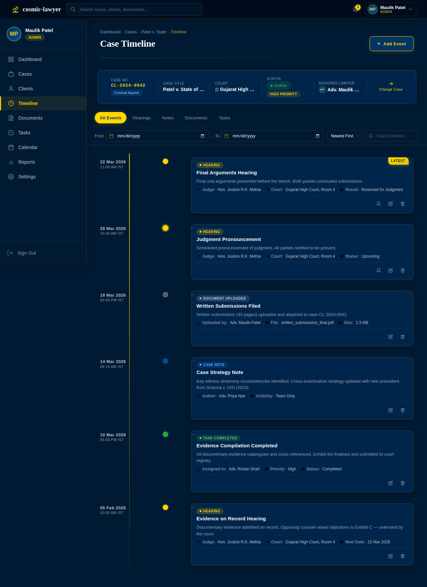Click the cosmic-lawyer gavel logo
The width and height of the screenshot is (427, 587).
point(15,9)
